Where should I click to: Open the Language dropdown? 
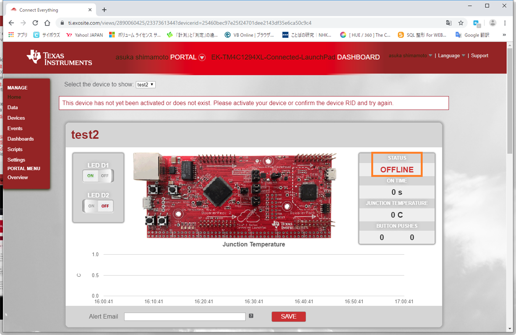coord(452,56)
